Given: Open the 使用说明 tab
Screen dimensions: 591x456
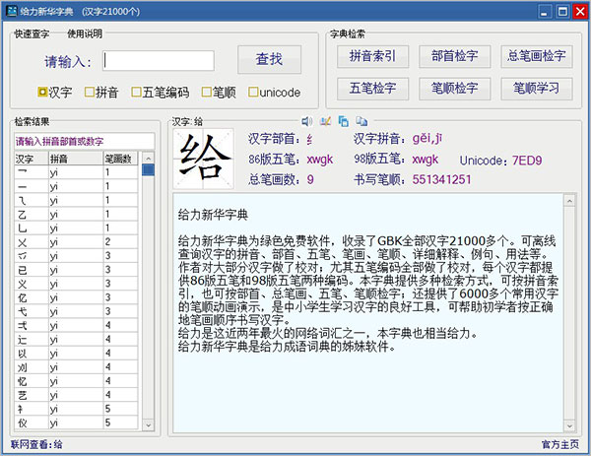Looking at the screenshot, I should coord(85,33).
